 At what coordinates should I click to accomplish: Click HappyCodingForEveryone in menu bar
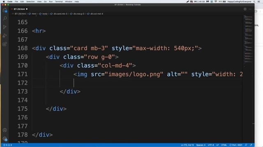click(239, 2)
